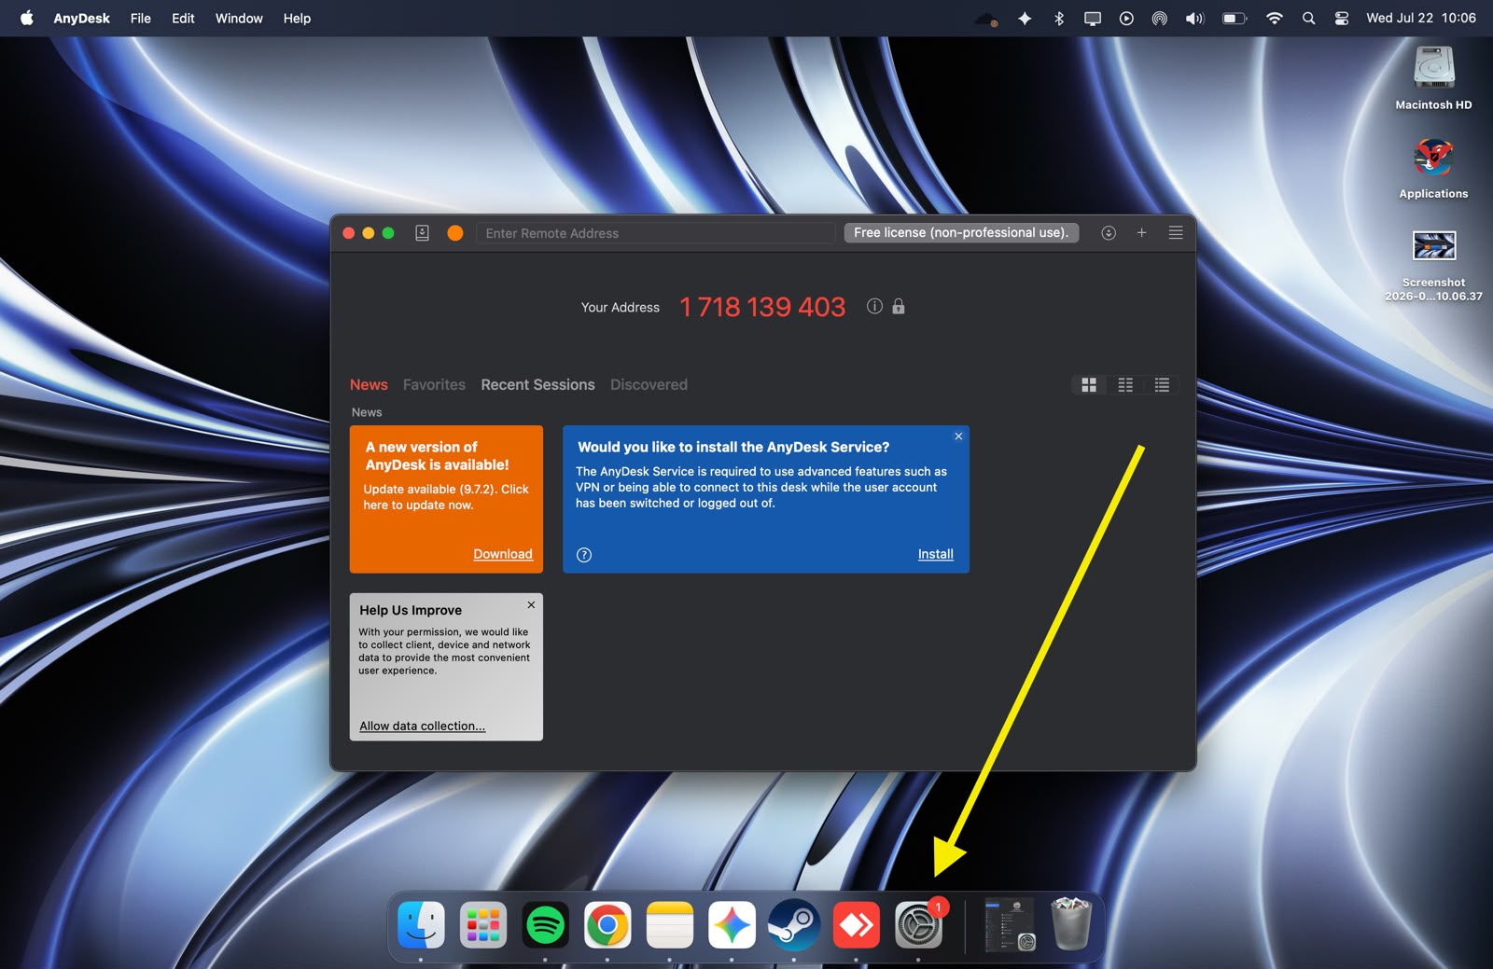Download the AnyDesk 9.7.2 update

[x=503, y=554]
